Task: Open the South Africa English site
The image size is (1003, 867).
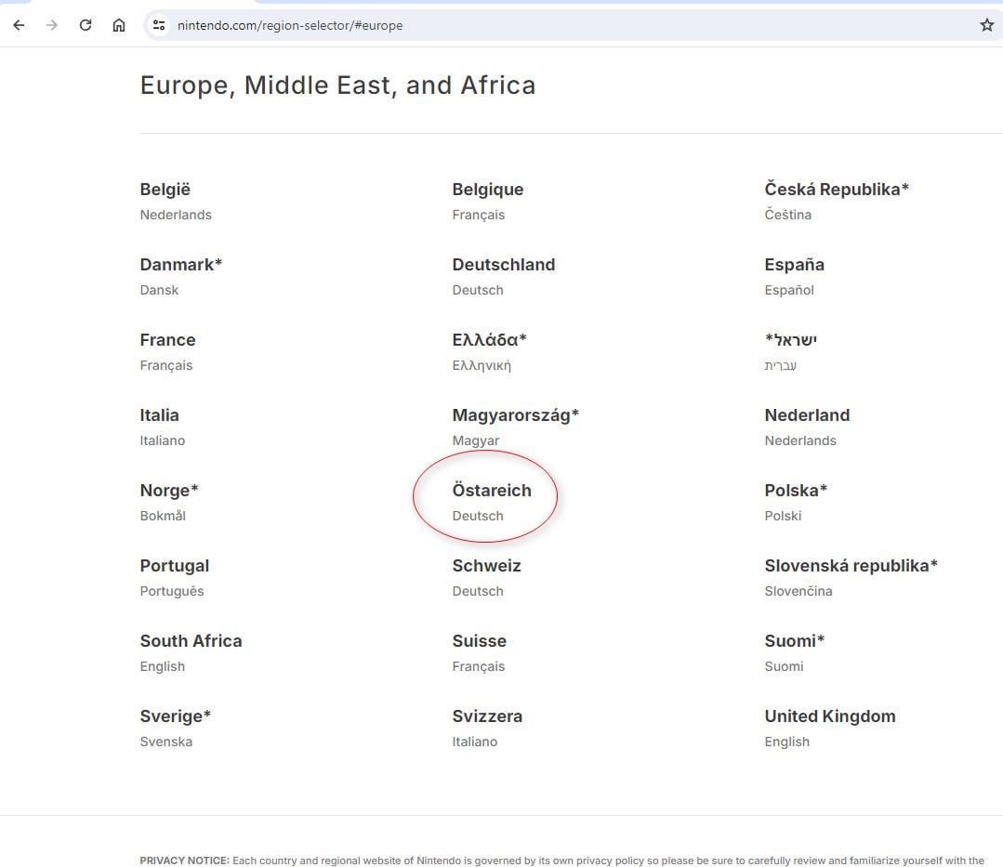Action: coord(191,652)
